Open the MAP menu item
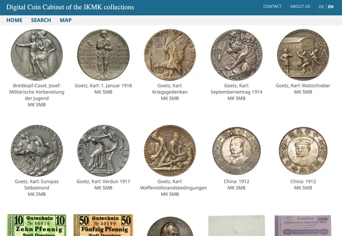Image resolution: width=342 pixels, height=236 pixels. tap(66, 20)
